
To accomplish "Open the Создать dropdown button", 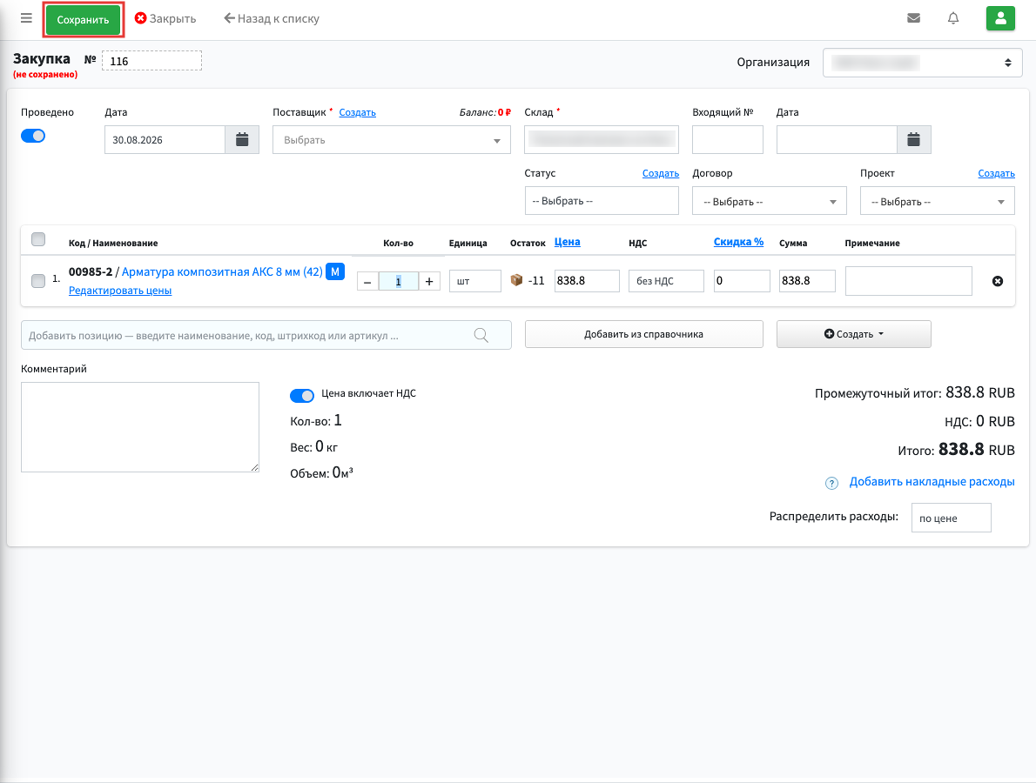I will click(x=854, y=334).
